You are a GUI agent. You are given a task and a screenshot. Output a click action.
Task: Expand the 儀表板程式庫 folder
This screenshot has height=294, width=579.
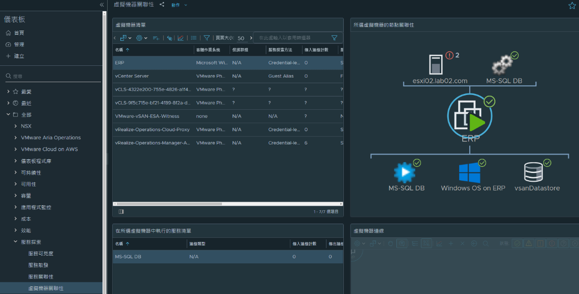[15, 161]
